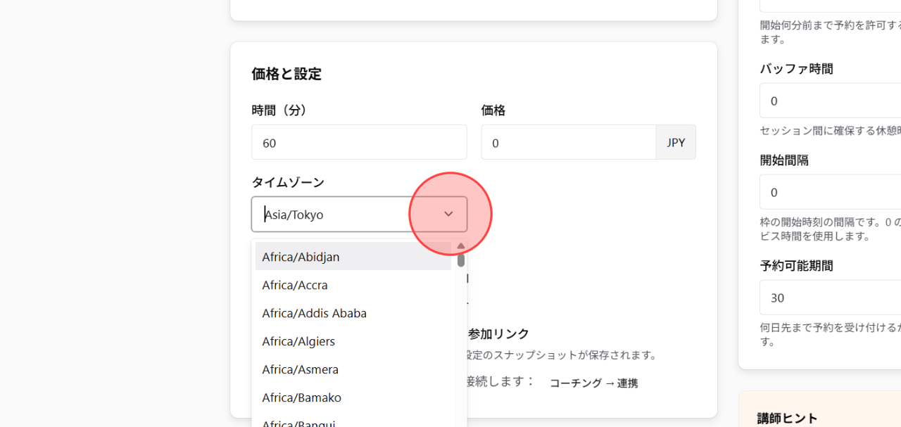Click the 参加リンク heading text
Viewport: 901px width, 427px height.
tap(498, 333)
